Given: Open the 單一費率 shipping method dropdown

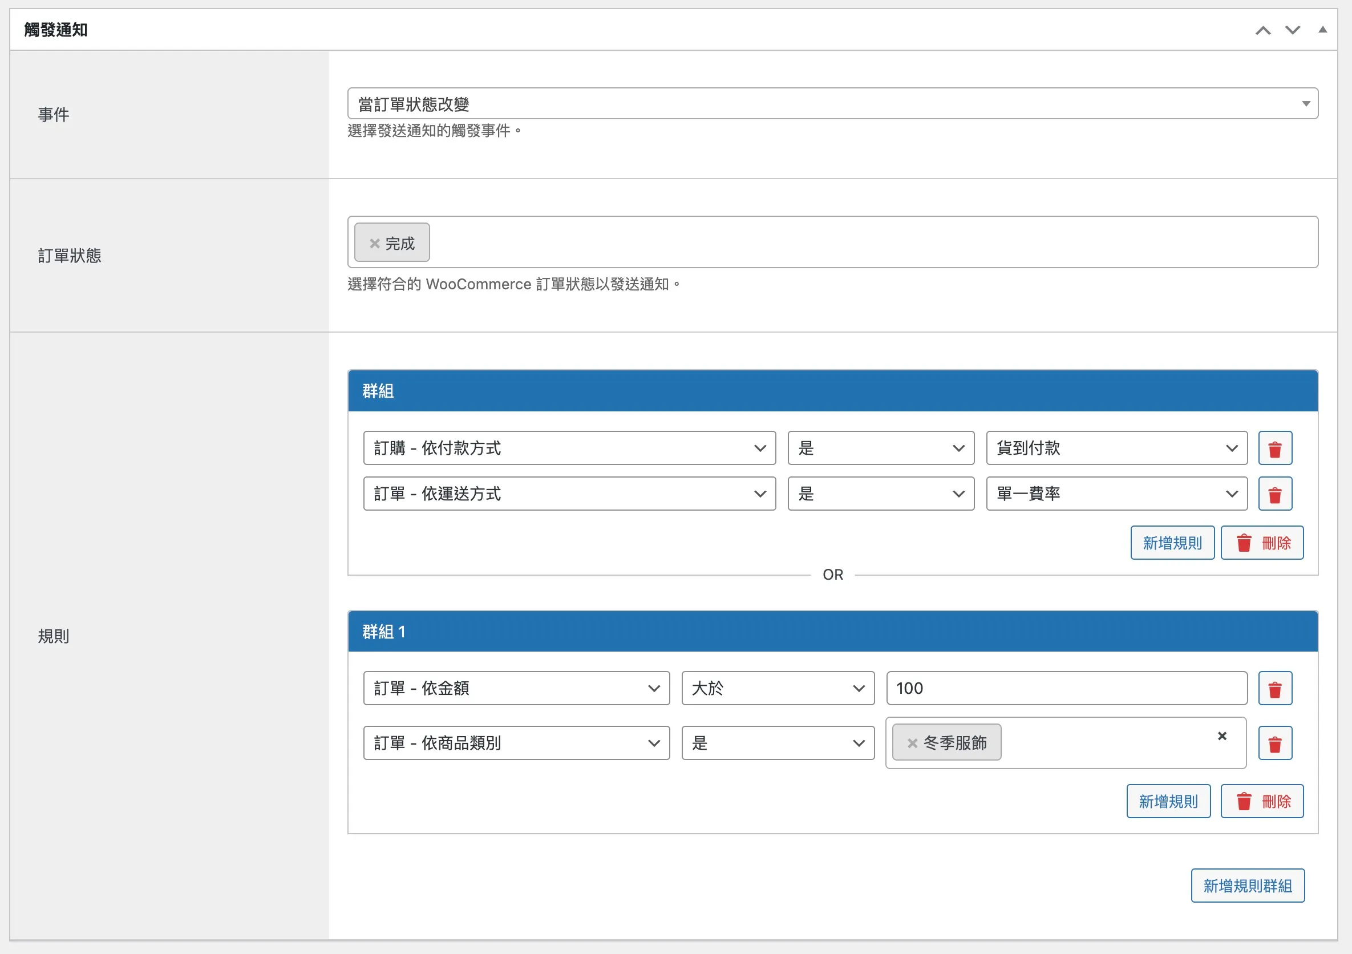Looking at the screenshot, I should [1115, 494].
